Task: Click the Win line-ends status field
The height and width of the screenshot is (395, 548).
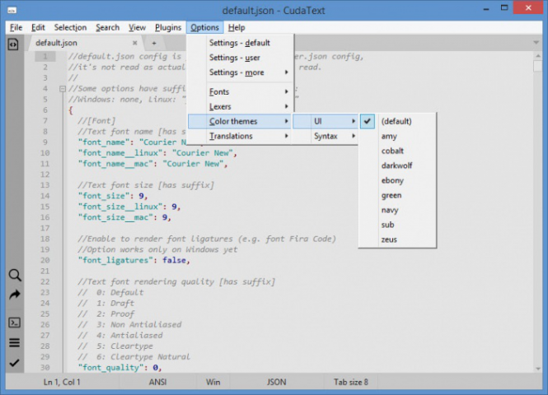Action: 213,382
